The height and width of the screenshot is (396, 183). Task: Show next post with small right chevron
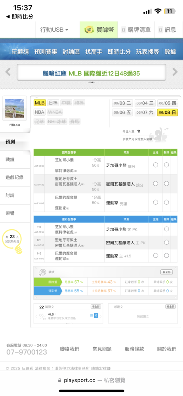tap(101, 316)
